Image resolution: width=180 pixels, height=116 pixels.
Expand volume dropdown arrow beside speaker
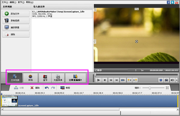[177, 80]
